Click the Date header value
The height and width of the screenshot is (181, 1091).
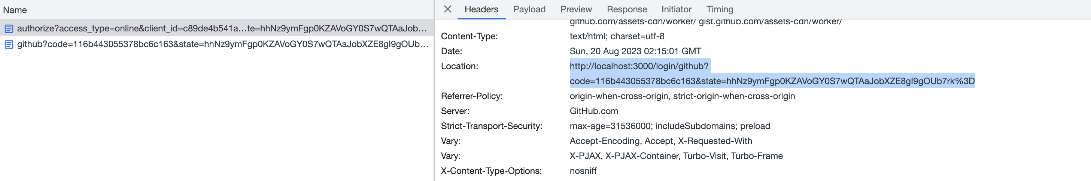click(x=635, y=51)
